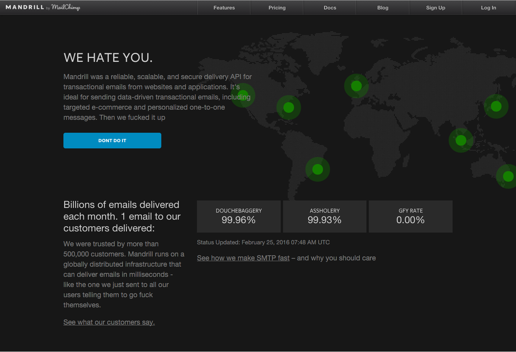
Task: Click the Status Updated February 25, 2016 text
Action: (x=263, y=242)
